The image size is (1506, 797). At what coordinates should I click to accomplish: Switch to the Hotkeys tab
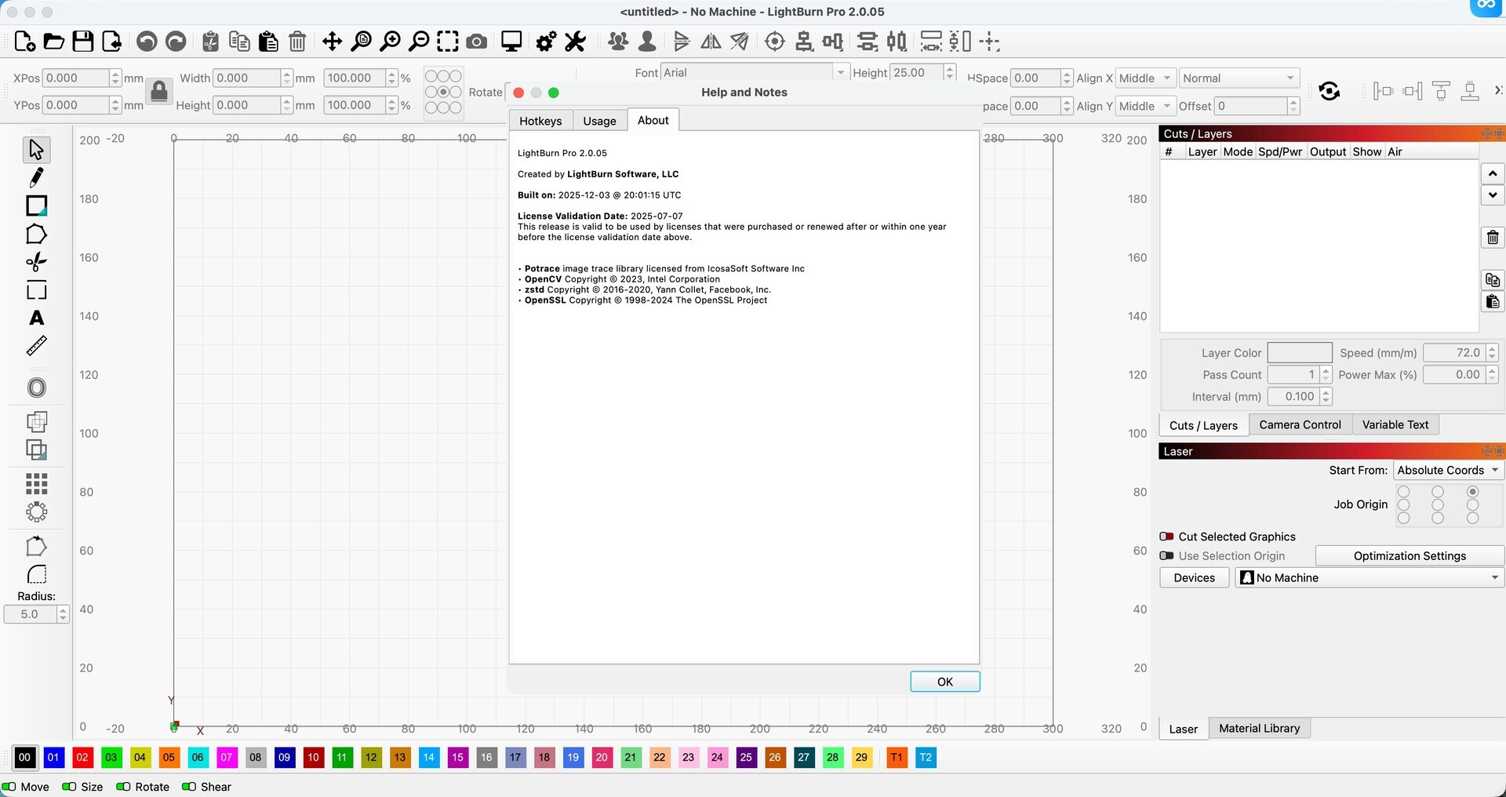pyautogui.click(x=540, y=121)
